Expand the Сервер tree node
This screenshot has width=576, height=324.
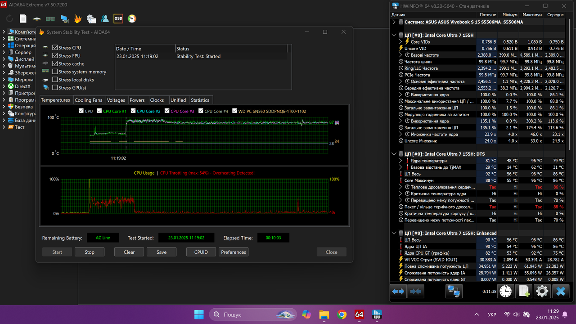coord(4,52)
